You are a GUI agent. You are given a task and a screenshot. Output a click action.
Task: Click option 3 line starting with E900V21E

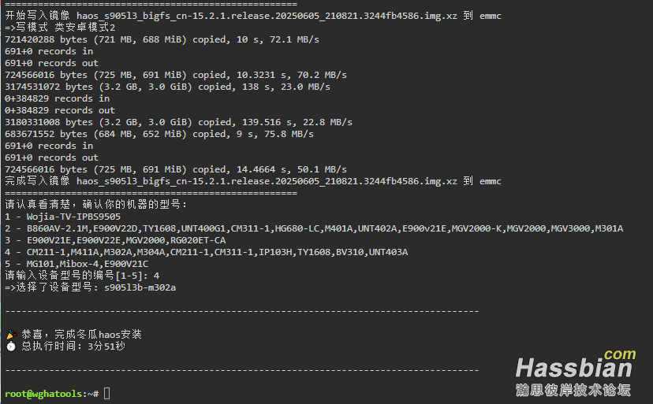point(115,240)
